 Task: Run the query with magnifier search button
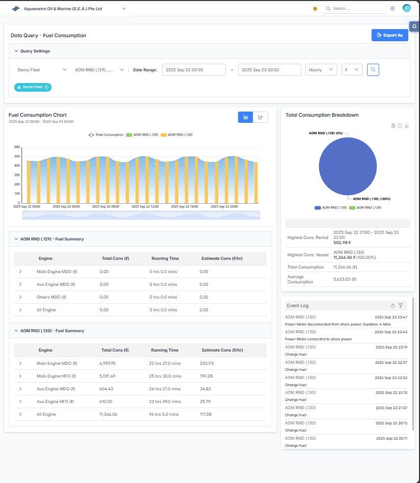pyautogui.click(x=373, y=70)
